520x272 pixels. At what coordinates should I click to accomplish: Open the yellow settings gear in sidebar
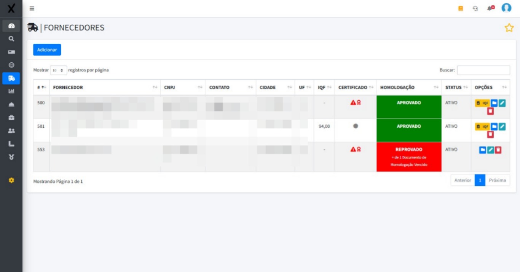11,180
